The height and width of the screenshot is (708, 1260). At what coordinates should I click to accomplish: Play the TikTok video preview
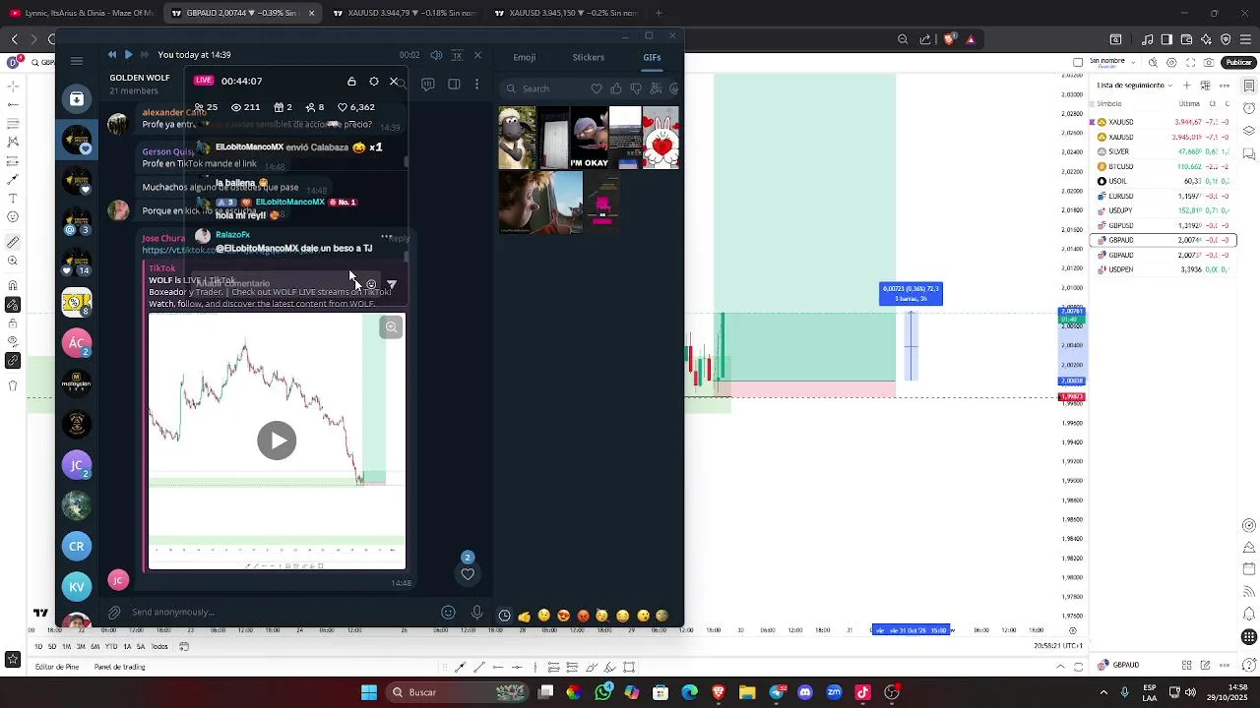point(277,441)
